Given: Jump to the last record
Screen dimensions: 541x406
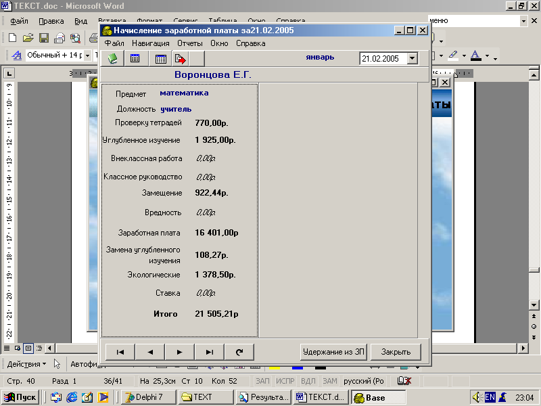Looking at the screenshot, I should [210, 352].
